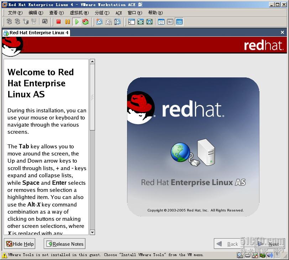This screenshot has width=289, height=260.
Task: Click the help scrollbar track below the thumb
Action: click(x=92, y=180)
